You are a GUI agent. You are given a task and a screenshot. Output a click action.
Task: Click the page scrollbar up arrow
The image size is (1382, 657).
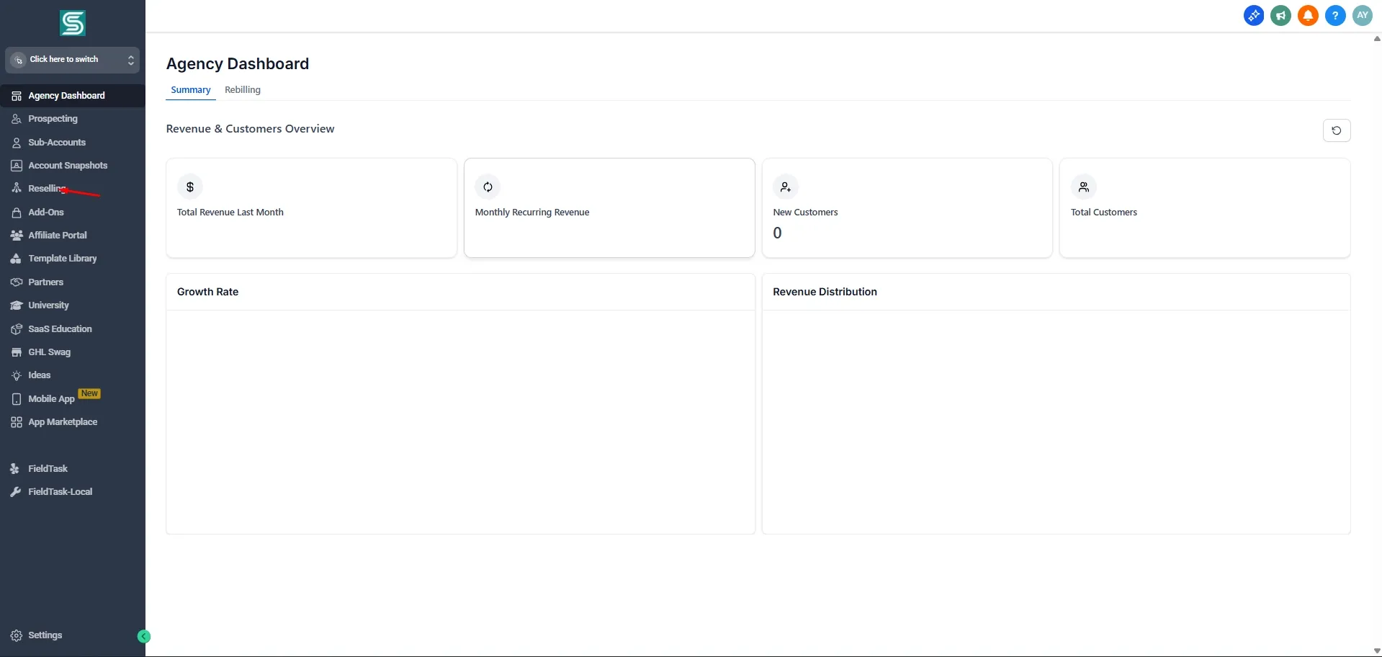click(1377, 39)
